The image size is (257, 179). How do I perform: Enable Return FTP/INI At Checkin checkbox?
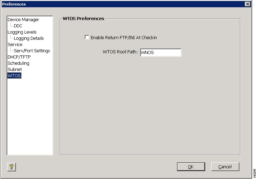tap(87, 37)
